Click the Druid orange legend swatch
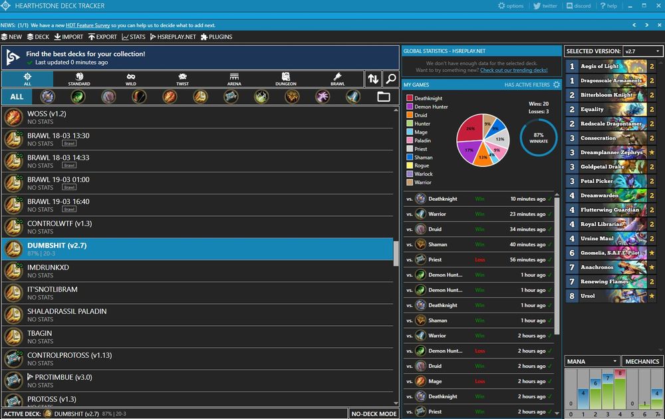 click(410, 115)
